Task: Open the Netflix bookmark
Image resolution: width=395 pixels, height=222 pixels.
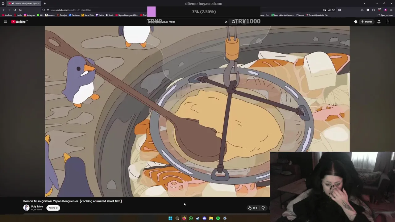Action: [x=18, y=15]
